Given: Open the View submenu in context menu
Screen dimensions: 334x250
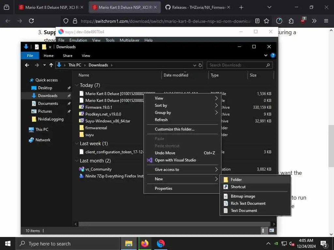Looking at the screenshot, I should click(x=183, y=98).
